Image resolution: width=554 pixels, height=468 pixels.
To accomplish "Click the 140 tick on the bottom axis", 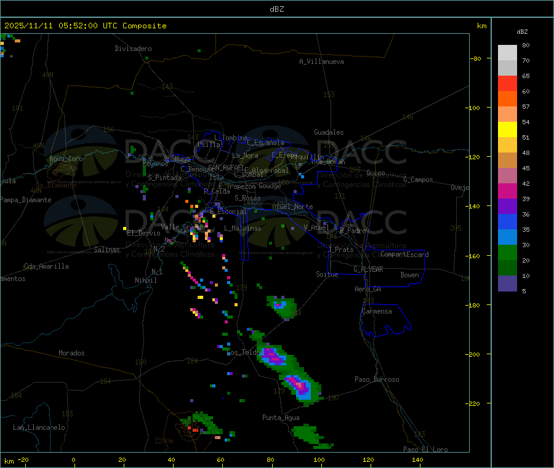I will (x=417, y=459).
